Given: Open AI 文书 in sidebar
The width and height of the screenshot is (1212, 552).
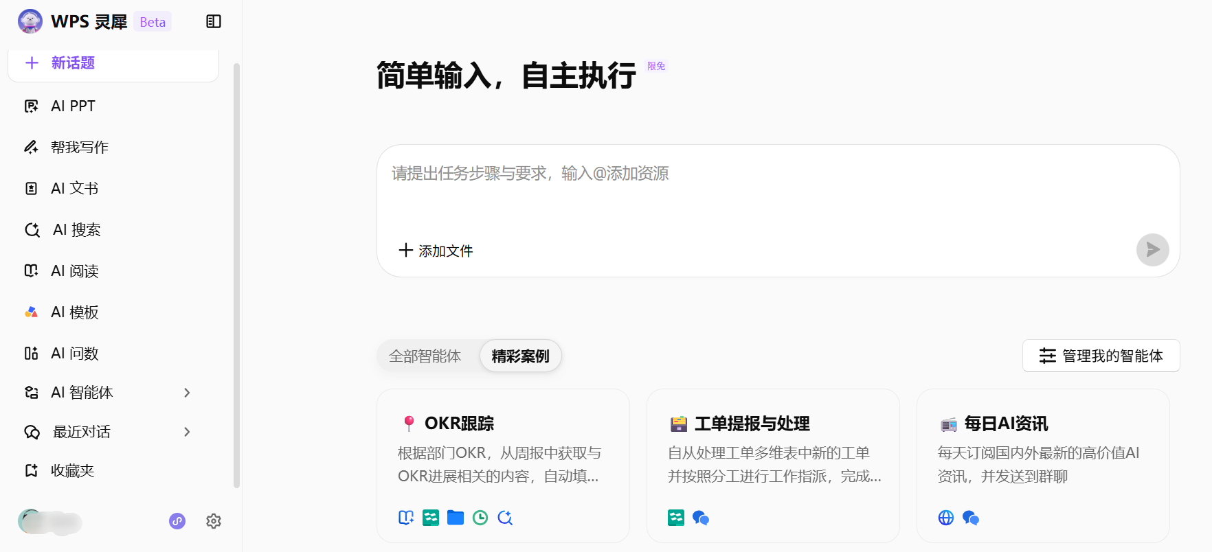Looking at the screenshot, I should coord(74,189).
